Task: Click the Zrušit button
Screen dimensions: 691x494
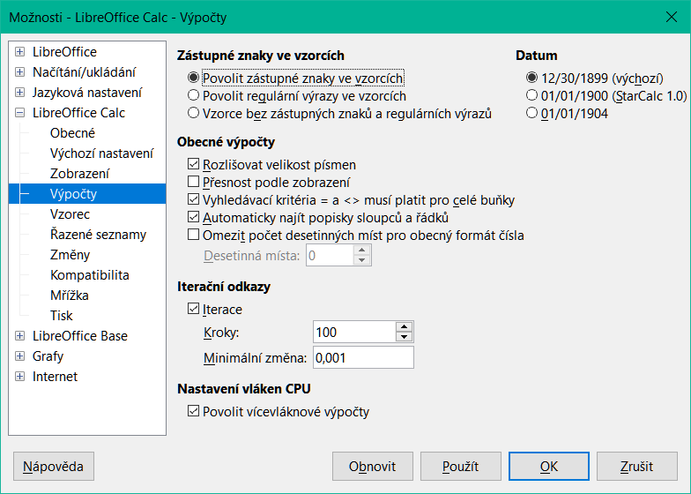Action: tap(636, 466)
